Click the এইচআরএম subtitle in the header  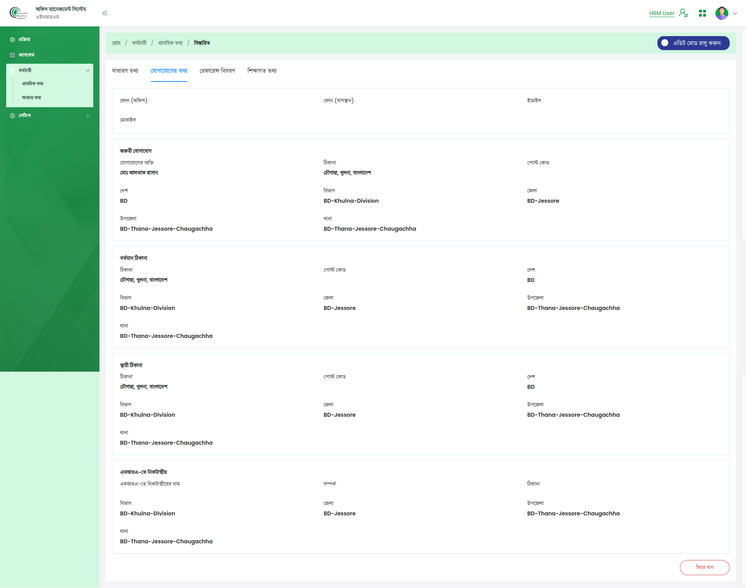pyautogui.click(x=47, y=17)
